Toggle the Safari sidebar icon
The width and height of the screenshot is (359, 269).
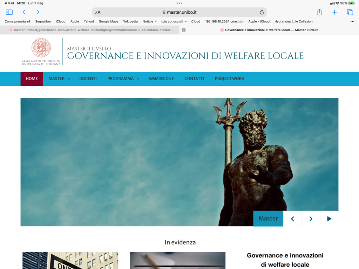click(x=9, y=12)
